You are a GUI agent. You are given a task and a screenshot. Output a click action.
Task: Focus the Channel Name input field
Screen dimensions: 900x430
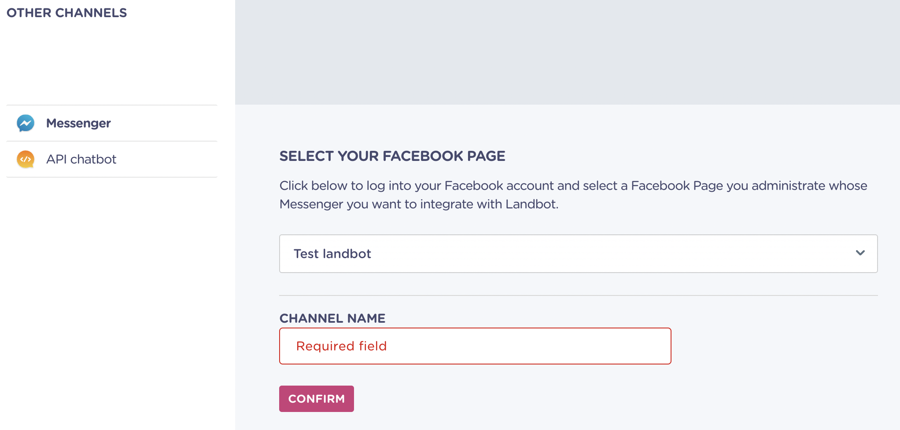click(475, 346)
